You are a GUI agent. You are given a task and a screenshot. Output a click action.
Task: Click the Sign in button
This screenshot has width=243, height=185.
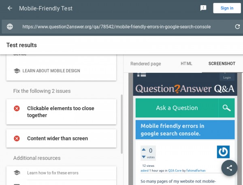(226, 8)
